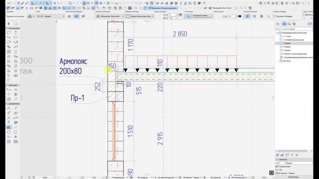Open the fill pattern dropdown
Viewport: 319px width, 179px height.
140,16
